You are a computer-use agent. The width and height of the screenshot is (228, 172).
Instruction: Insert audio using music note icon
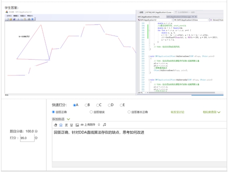[x=104, y=125]
